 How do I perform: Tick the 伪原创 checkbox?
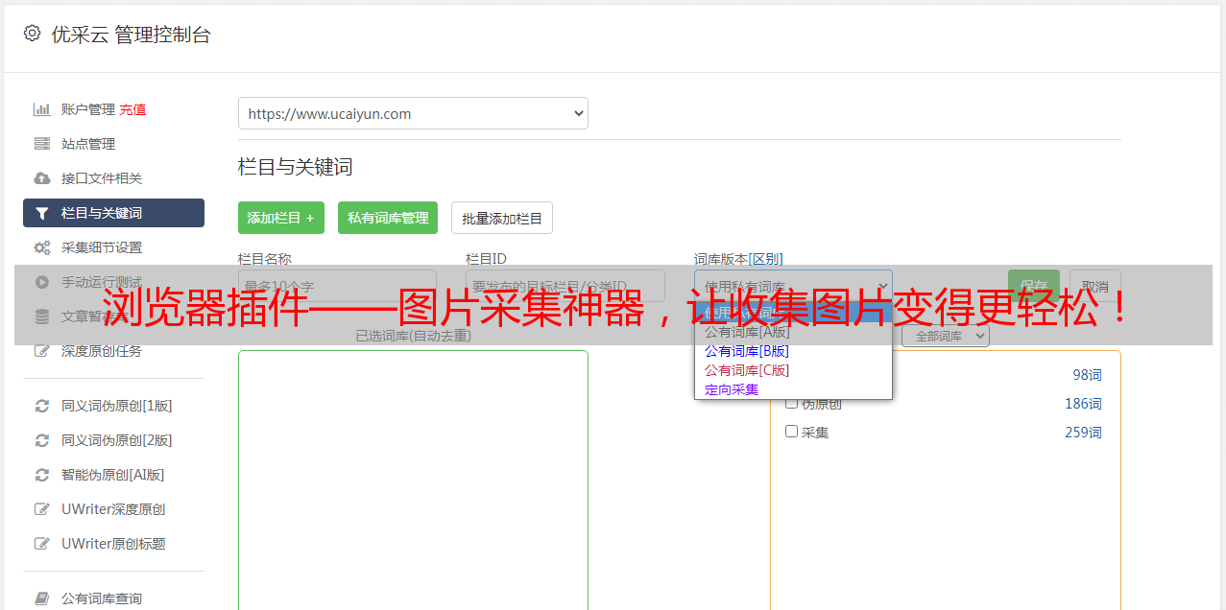click(792, 403)
